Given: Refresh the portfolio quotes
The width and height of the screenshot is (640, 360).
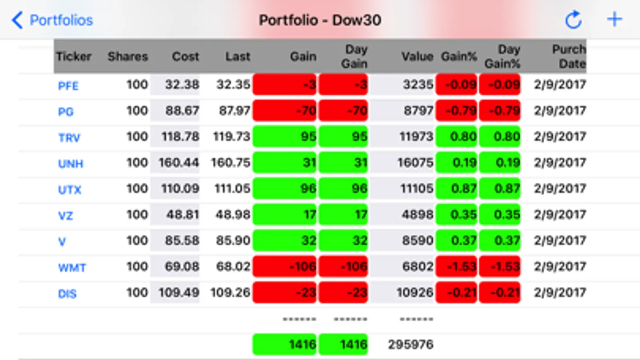Looking at the screenshot, I should coord(573,20).
